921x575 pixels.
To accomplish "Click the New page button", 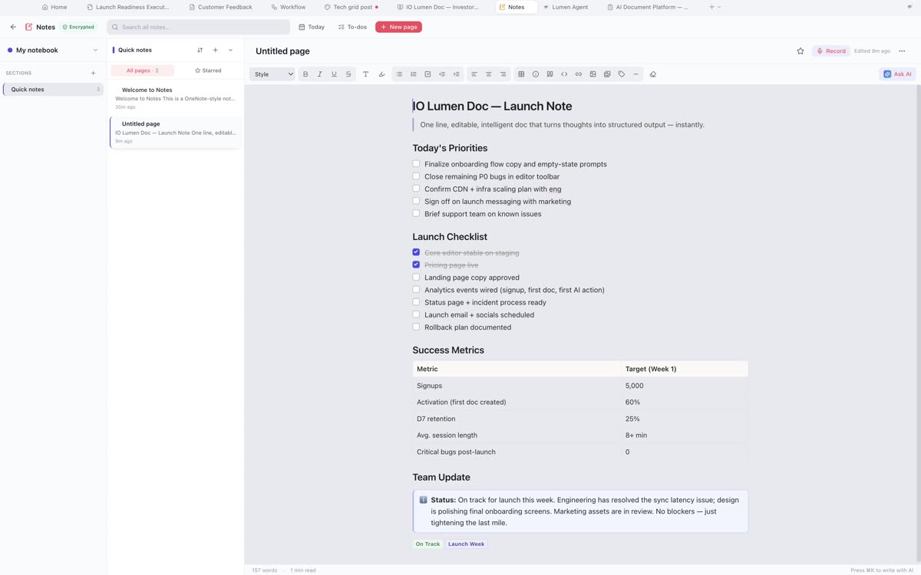I will [x=398, y=27].
